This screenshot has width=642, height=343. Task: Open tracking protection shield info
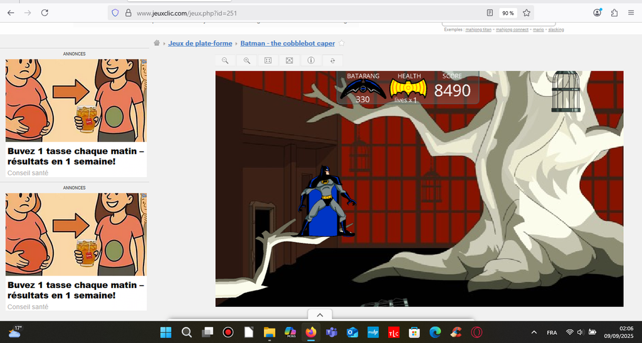pyautogui.click(x=115, y=13)
